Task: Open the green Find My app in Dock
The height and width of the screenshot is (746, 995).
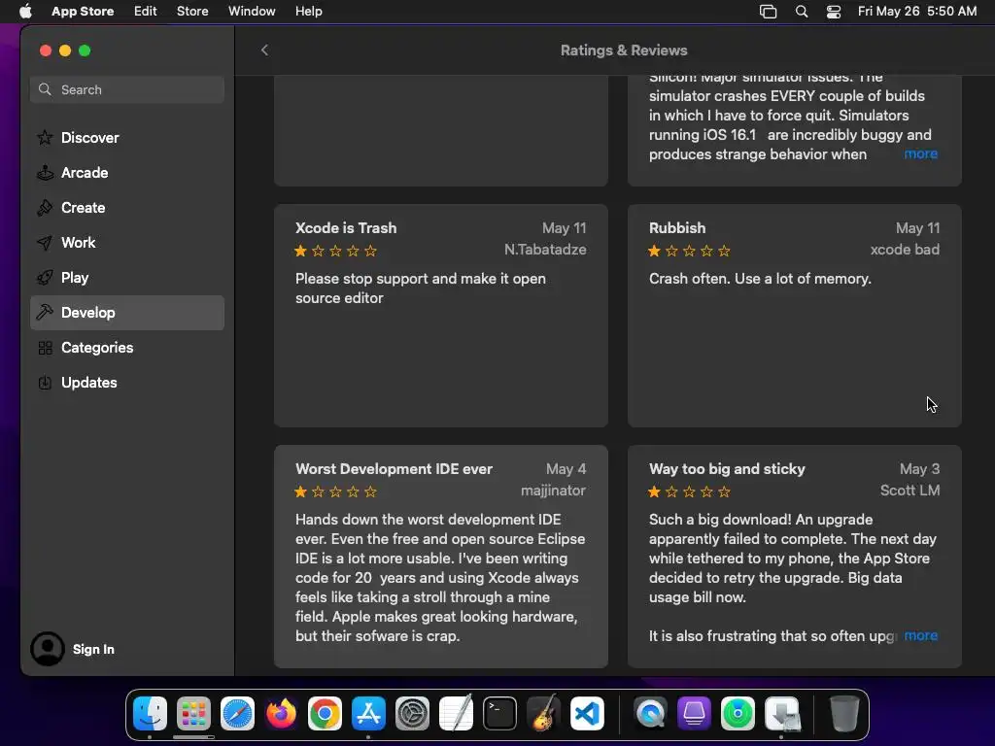Action: pyautogui.click(x=738, y=714)
